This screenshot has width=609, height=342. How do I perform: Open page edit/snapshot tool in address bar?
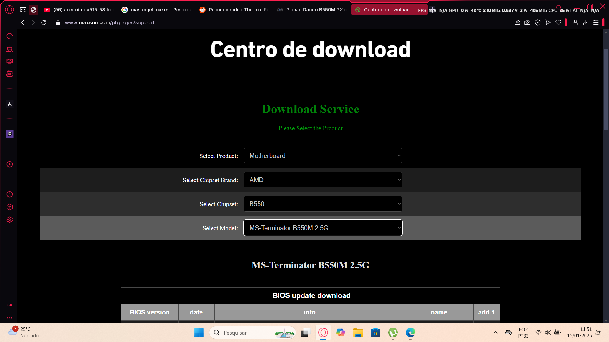pos(517,22)
